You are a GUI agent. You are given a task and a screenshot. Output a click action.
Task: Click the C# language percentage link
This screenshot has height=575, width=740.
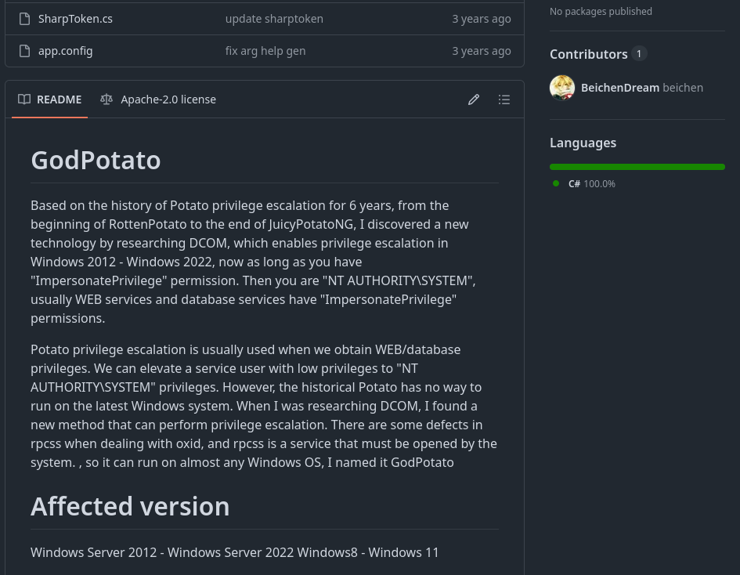[592, 183]
